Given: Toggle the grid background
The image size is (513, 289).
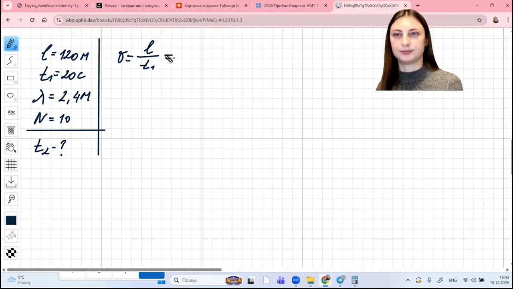Looking at the screenshot, I should 11,165.
